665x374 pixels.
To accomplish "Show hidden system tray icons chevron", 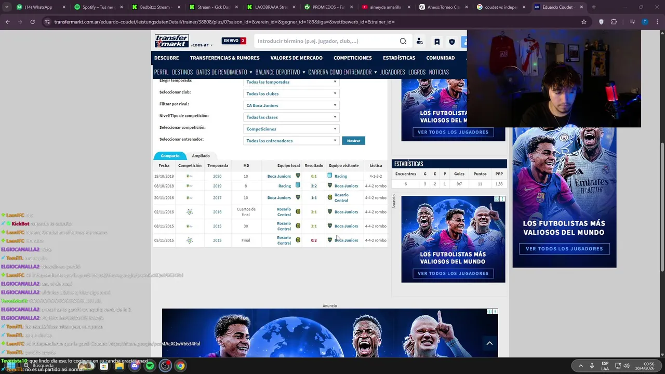I will (580, 366).
